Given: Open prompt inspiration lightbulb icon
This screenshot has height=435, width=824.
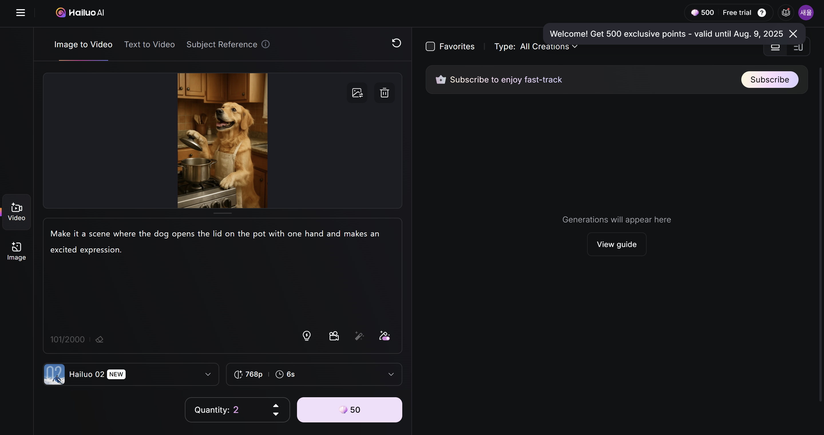Looking at the screenshot, I should click(x=306, y=336).
